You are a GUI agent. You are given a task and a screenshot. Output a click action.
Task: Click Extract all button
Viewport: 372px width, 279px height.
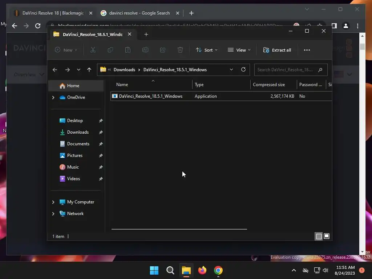click(277, 50)
